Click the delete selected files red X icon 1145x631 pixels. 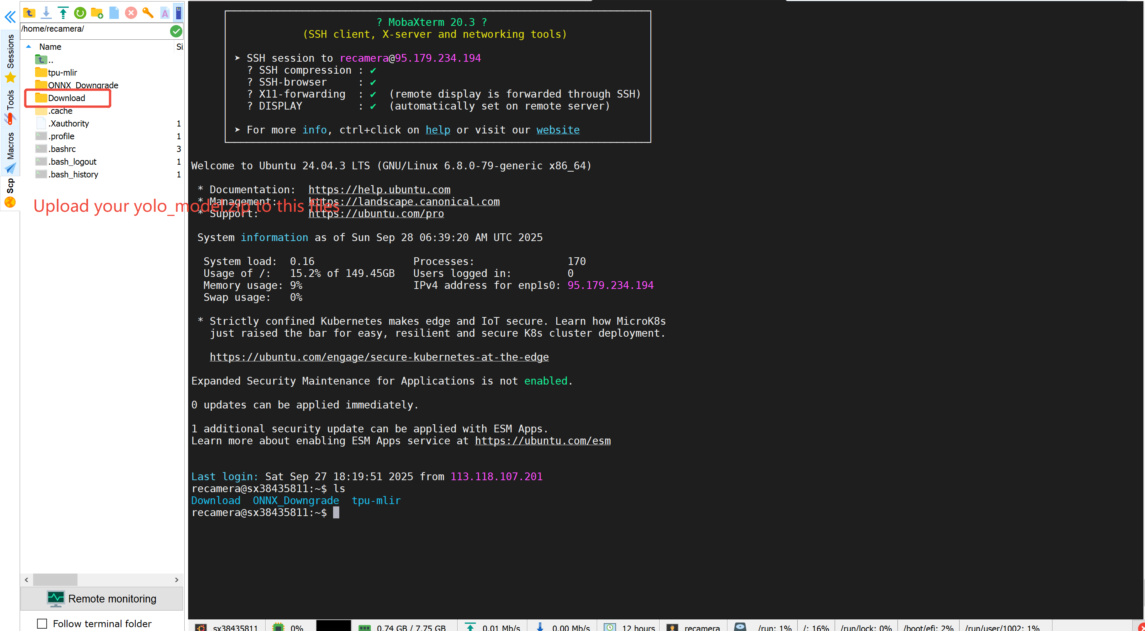[x=131, y=12]
